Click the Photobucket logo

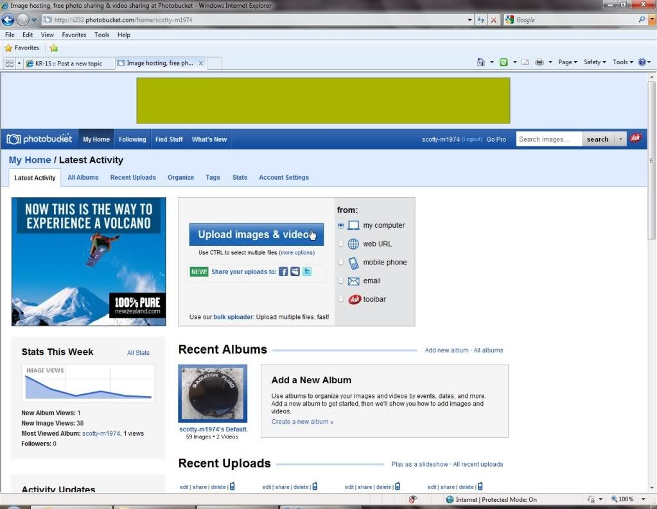point(39,139)
